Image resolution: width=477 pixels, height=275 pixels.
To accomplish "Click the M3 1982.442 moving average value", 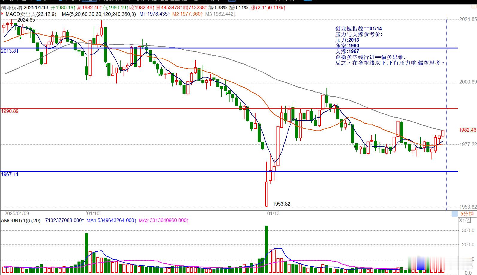I will pyautogui.click(x=221, y=14).
